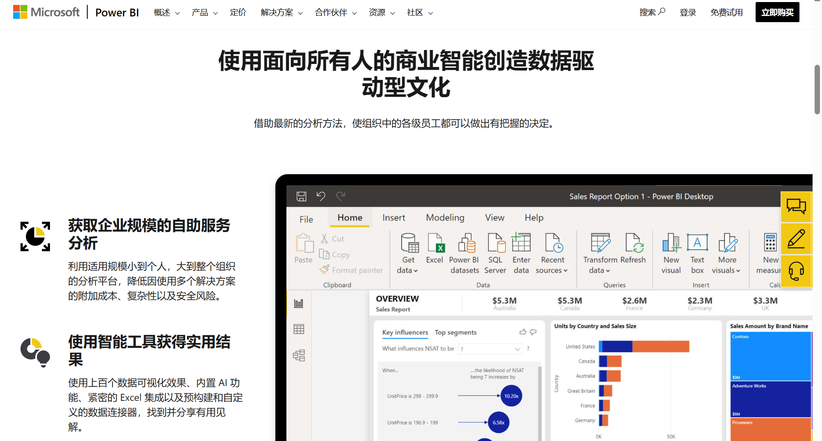Viewport: 822px width, 441px height.
Task: Switch to the Modeling ribbon tab
Action: [445, 218]
